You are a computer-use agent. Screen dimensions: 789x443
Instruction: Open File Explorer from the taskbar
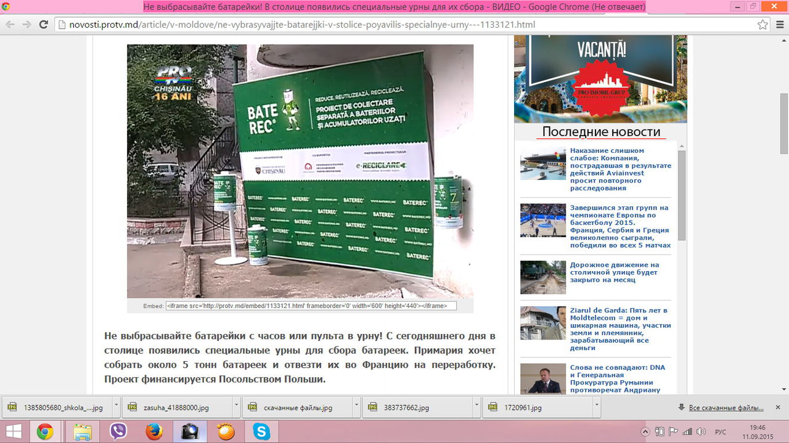coord(83,431)
